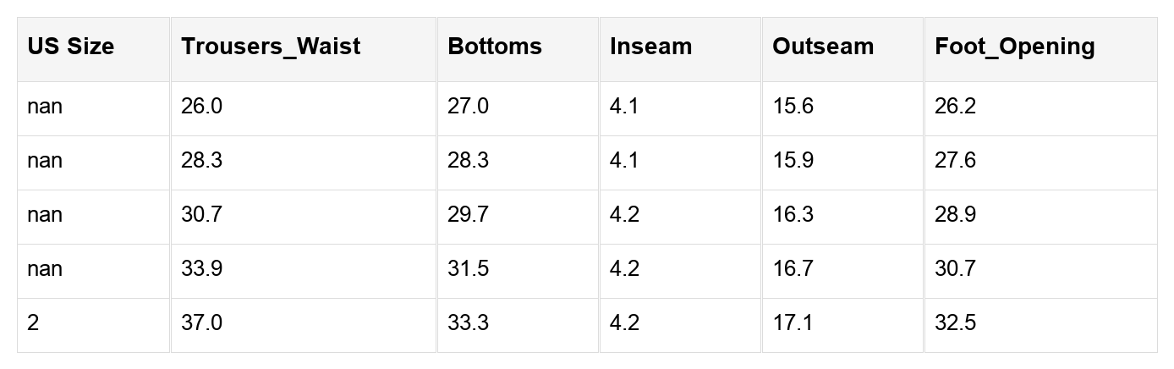The height and width of the screenshot is (369, 1174).
Task: Click the Outseam column header
Action: click(822, 47)
